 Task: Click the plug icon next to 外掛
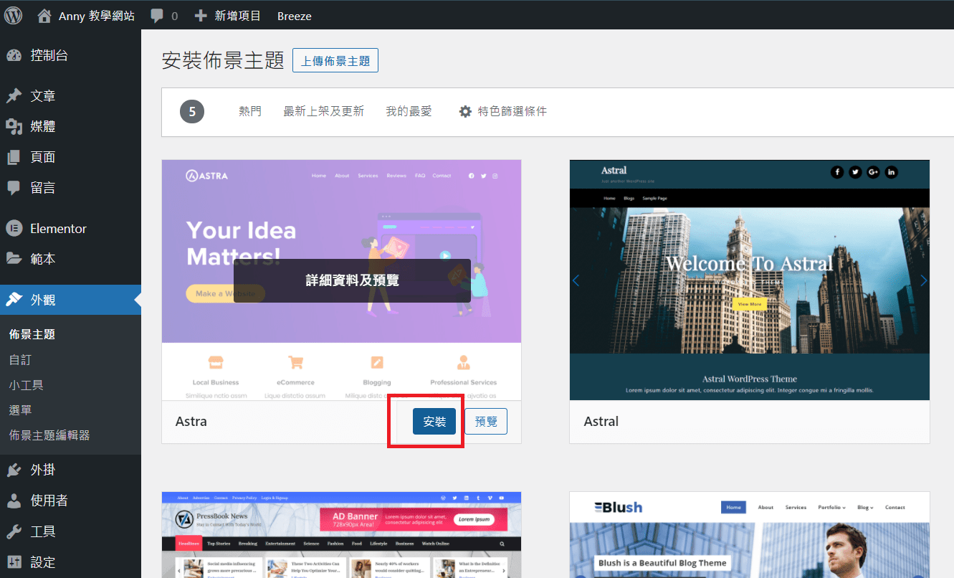pyautogui.click(x=14, y=470)
